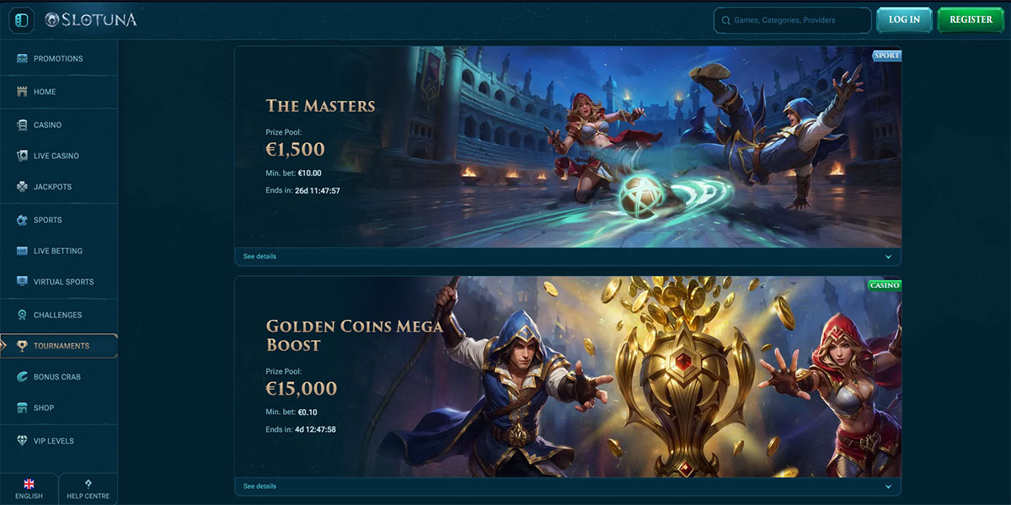This screenshot has height=505, width=1011.
Task: Click the Log In button
Action: pos(904,19)
